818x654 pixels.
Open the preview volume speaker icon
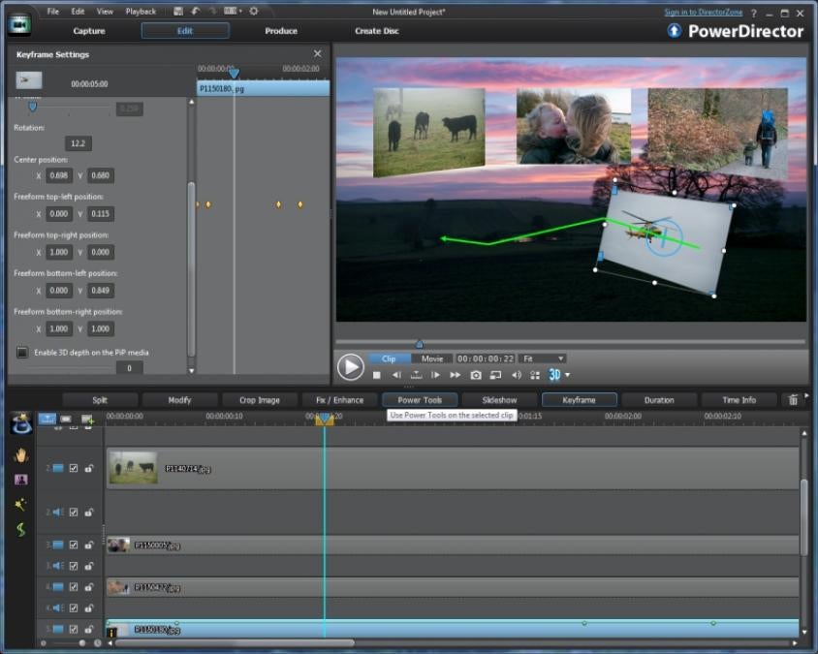(x=516, y=375)
